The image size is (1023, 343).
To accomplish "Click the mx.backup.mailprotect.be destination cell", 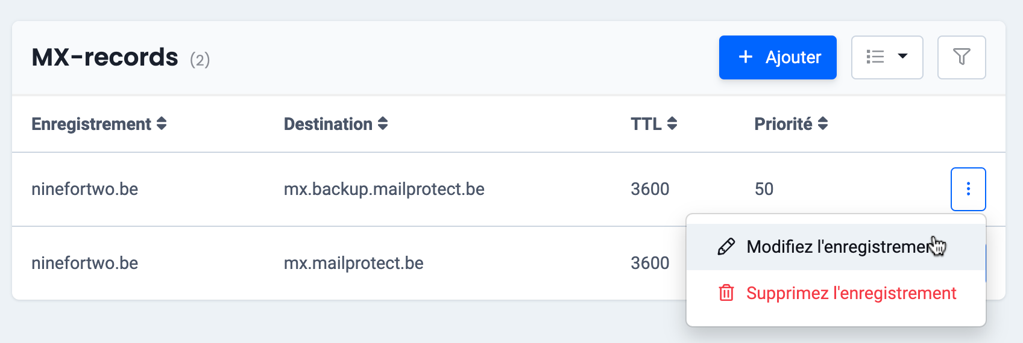I will pos(384,189).
